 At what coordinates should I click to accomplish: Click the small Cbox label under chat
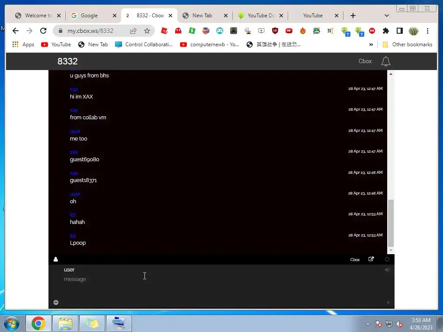tap(355, 260)
